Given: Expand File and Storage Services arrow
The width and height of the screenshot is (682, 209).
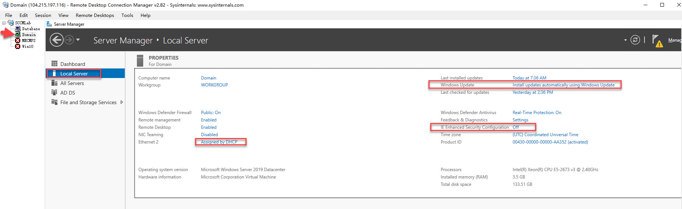Looking at the screenshot, I should click(x=122, y=102).
